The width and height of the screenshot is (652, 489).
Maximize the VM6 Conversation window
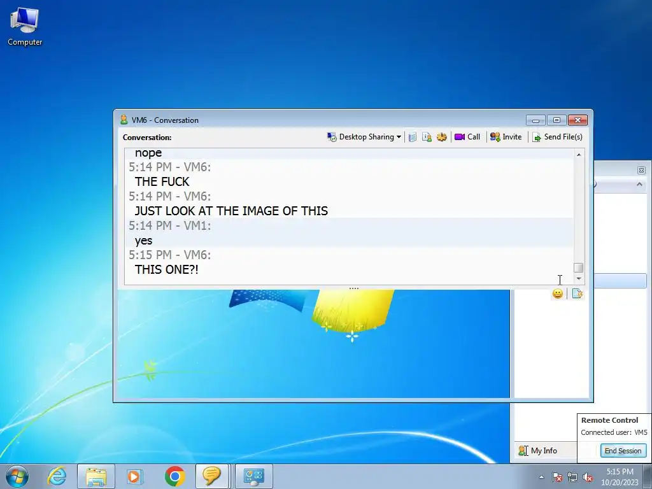pyautogui.click(x=556, y=120)
